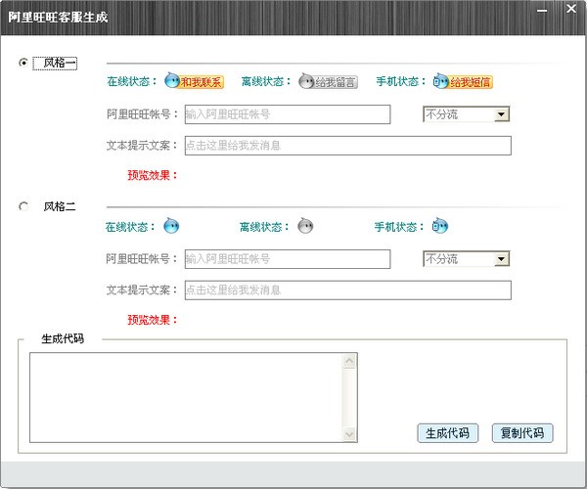Click the style two mobile status icon
The width and height of the screenshot is (587, 489).
(440, 226)
